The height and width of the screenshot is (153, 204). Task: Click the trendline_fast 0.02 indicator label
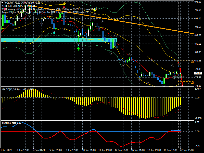tap(11, 123)
